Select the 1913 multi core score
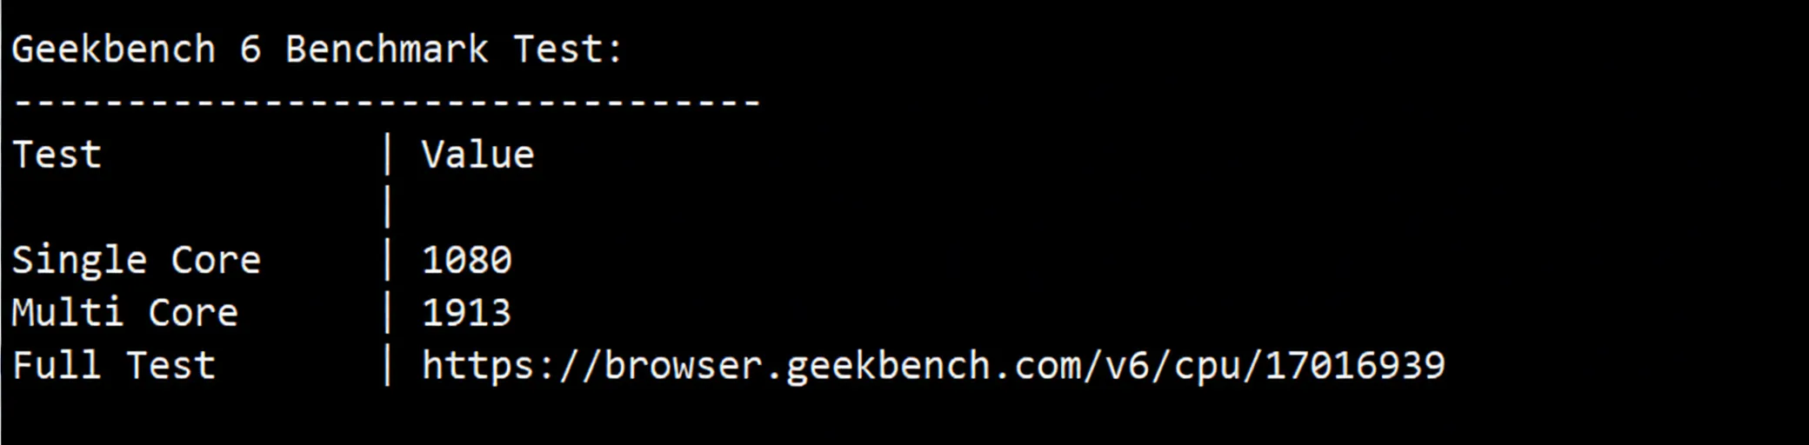Screen dimensions: 1809x445 tap(467, 313)
